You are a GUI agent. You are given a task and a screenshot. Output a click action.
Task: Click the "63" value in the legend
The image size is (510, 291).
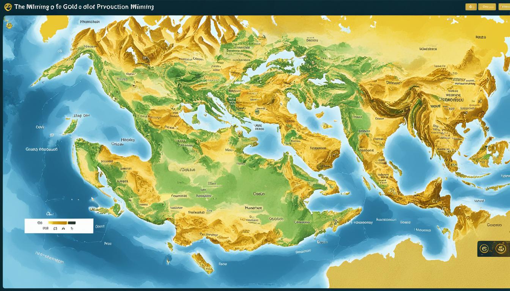55,228
